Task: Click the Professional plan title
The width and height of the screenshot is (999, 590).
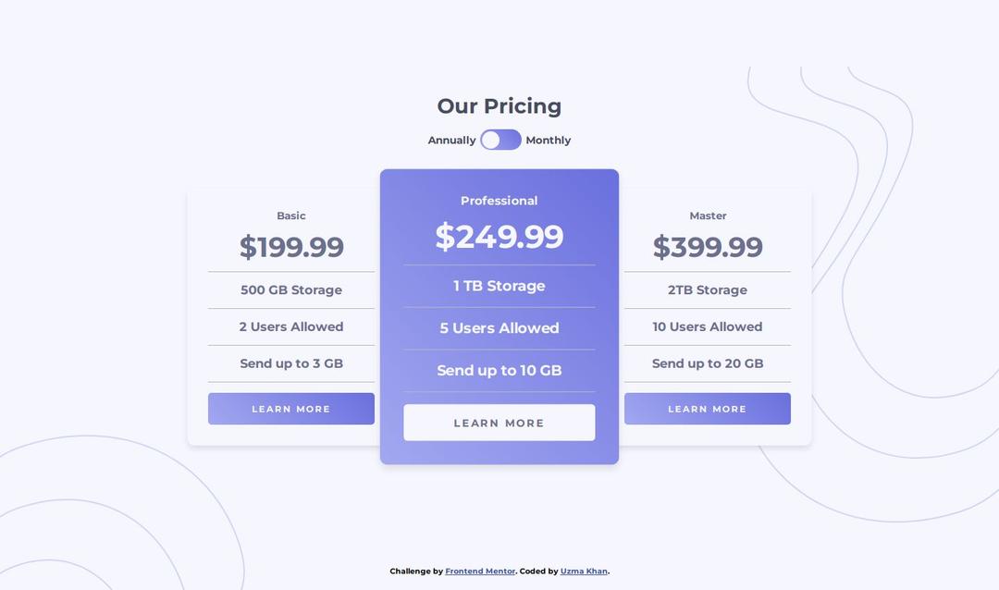Action: [499, 201]
